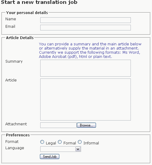Click the Your personal details legend
This screenshot has width=152, height=165.
27,13
